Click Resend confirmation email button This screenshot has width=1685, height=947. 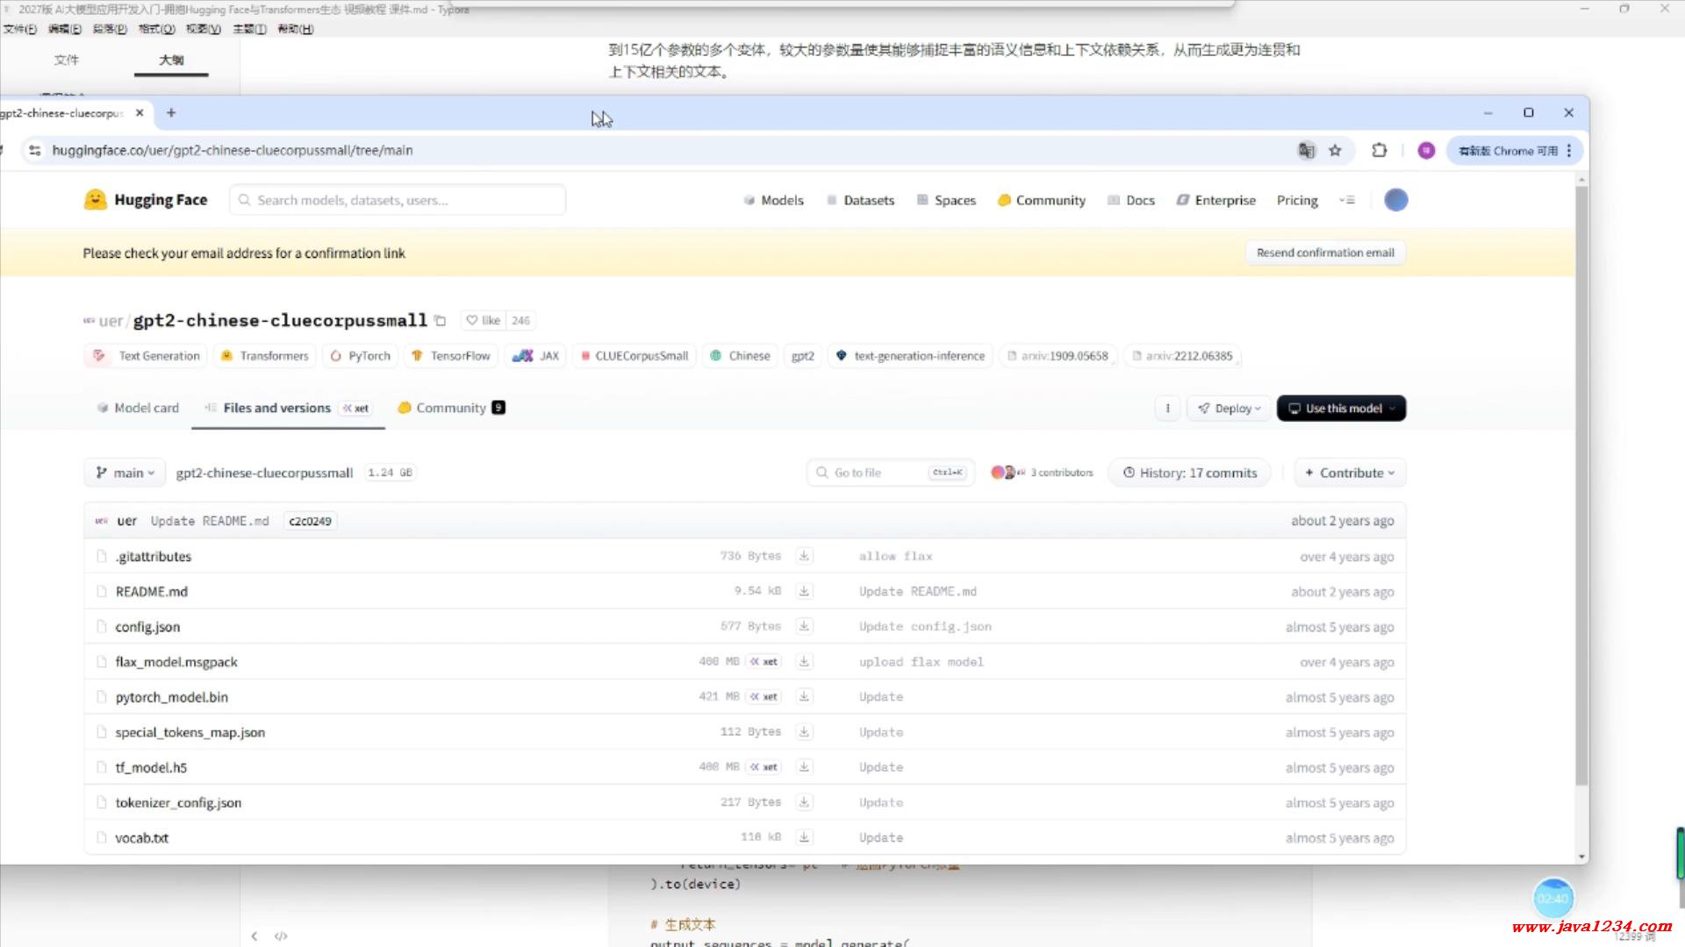pos(1325,253)
